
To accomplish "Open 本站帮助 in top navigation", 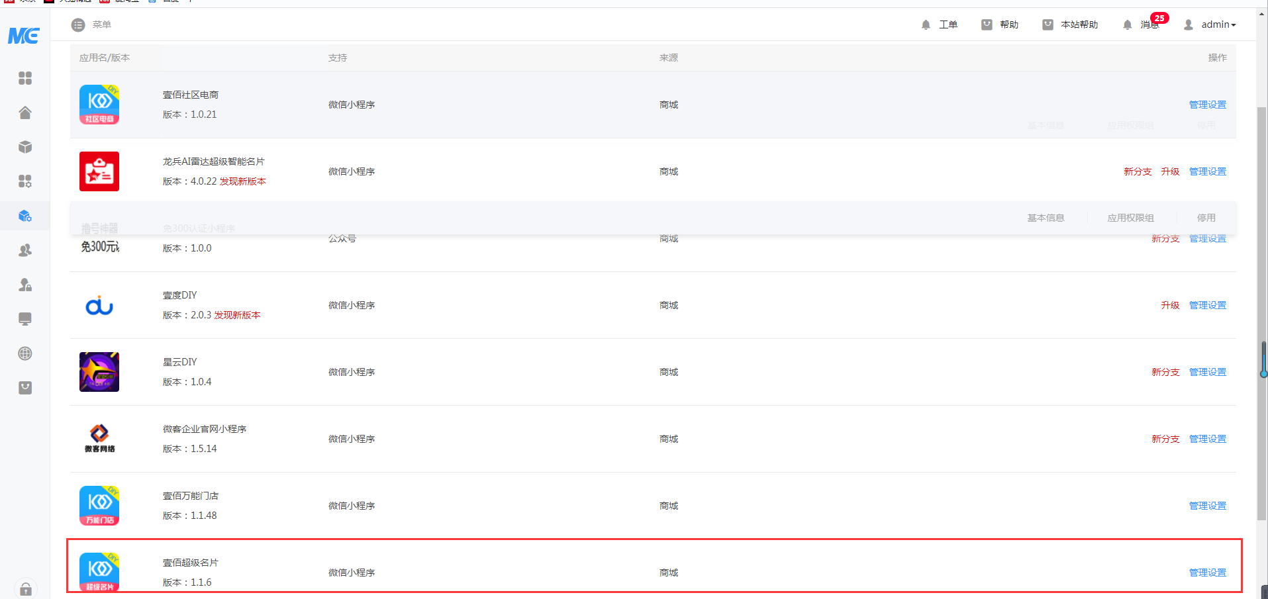I will click(x=1079, y=24).
